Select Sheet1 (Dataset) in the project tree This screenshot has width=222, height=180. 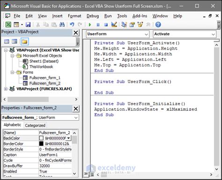point(44,61)
